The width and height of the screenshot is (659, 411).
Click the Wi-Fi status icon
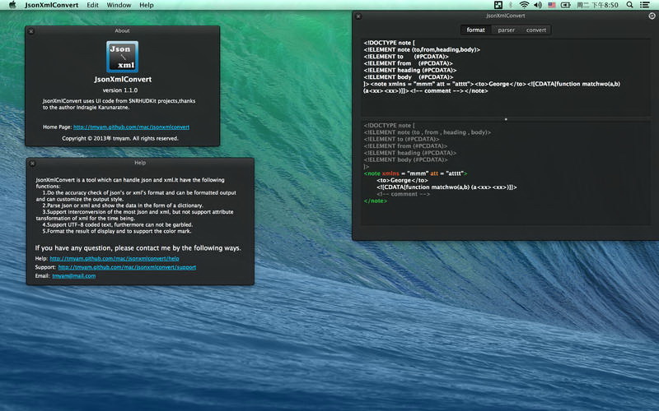click(x=524, y=5)
